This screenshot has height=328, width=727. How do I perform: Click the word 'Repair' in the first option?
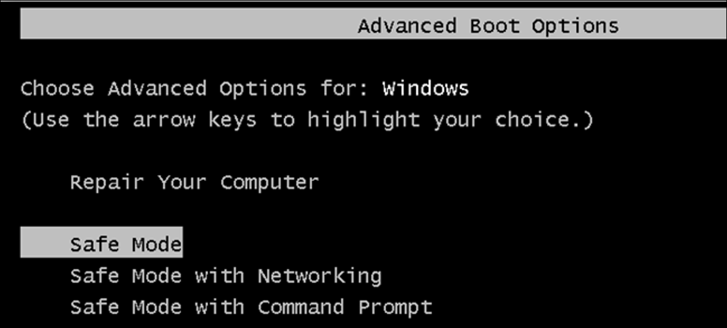107,182
